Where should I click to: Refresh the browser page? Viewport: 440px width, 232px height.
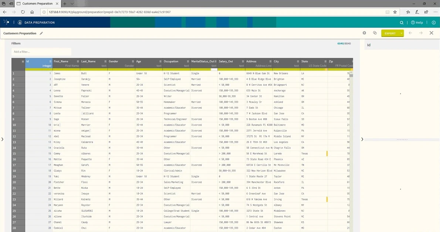tap(23, 12)
